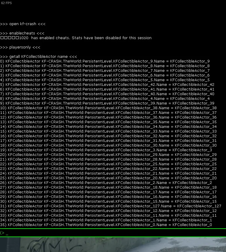This screenshot has height=252, width=226.
Task: Click result row 32) KFCollectibleActor_12
Action: [108, 211]
